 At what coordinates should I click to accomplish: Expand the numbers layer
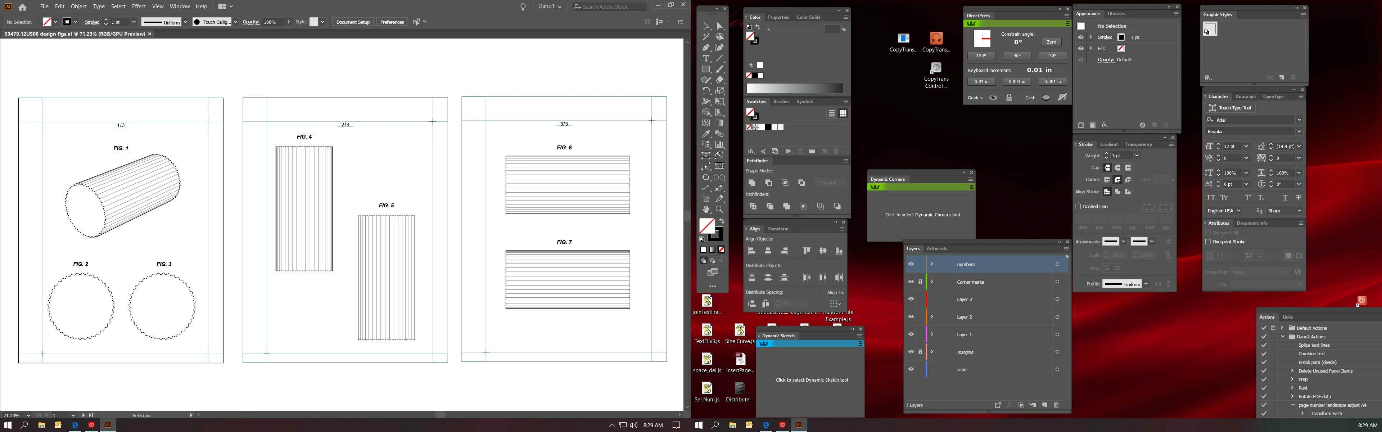pos(932,264)
